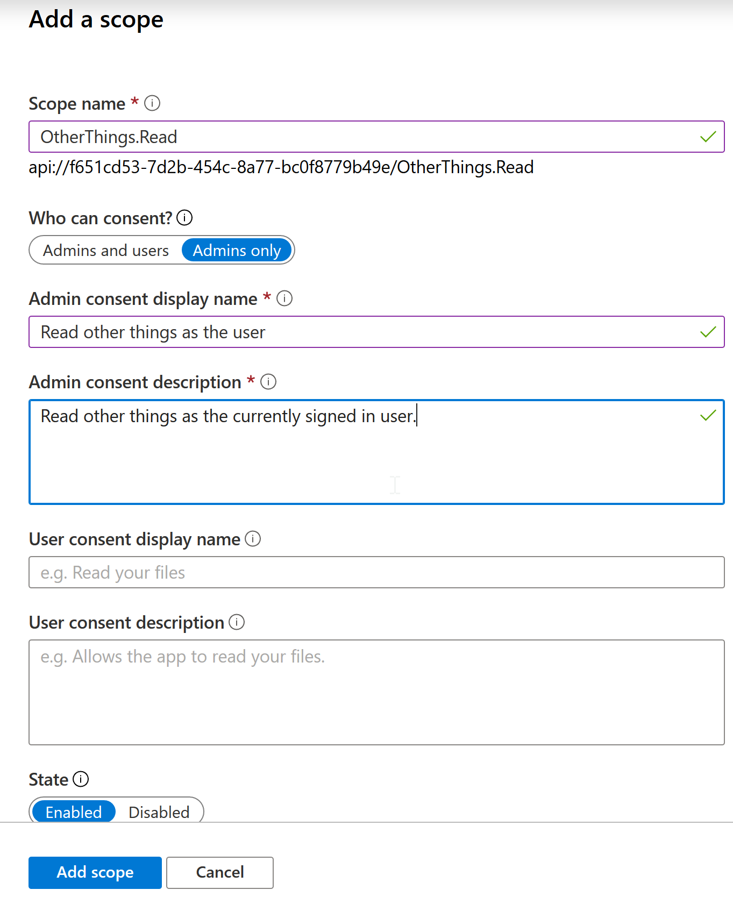Click the green checkmark beside OtherThings.Read
The width and height of the screenshot is (733, 904).
(x=709, y=137)
